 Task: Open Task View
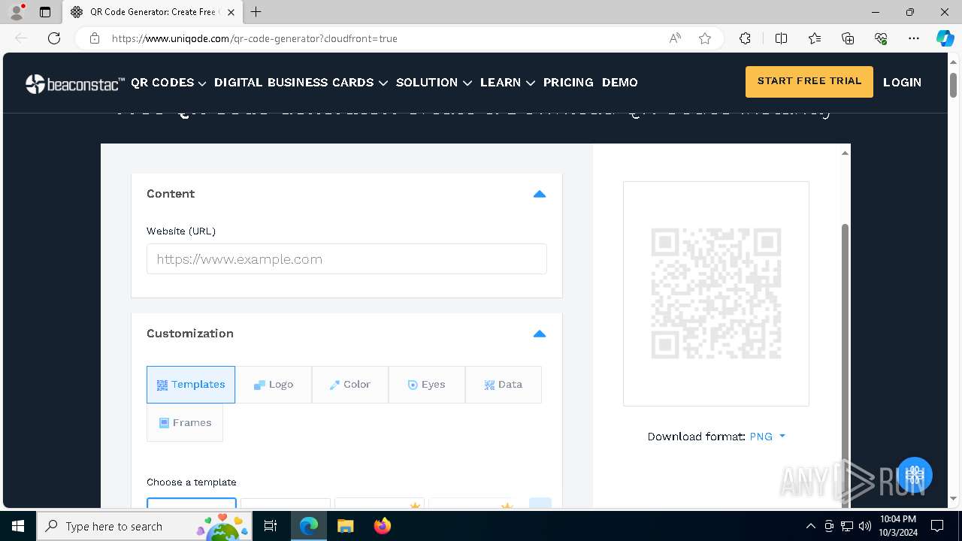271,526
